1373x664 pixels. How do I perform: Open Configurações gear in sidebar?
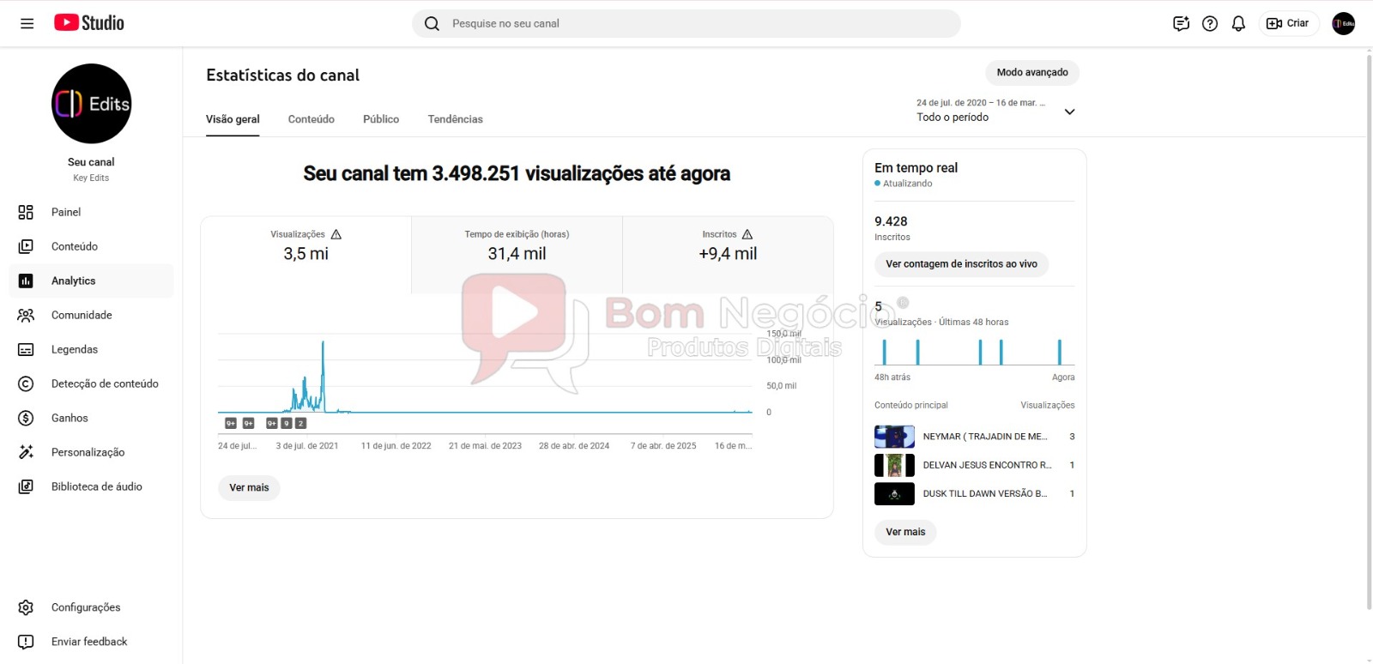coord(27,607)
